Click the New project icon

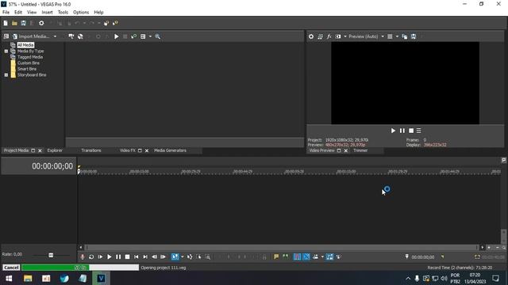click(x=6, y=23)
